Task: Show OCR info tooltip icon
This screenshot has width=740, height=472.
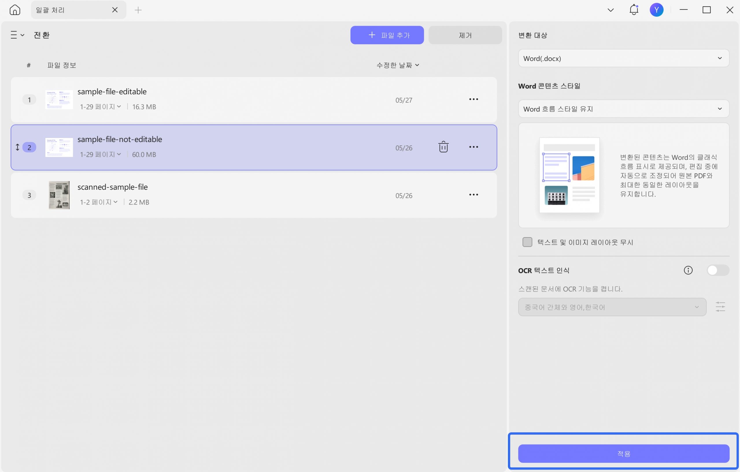Action: click(688, 270)
